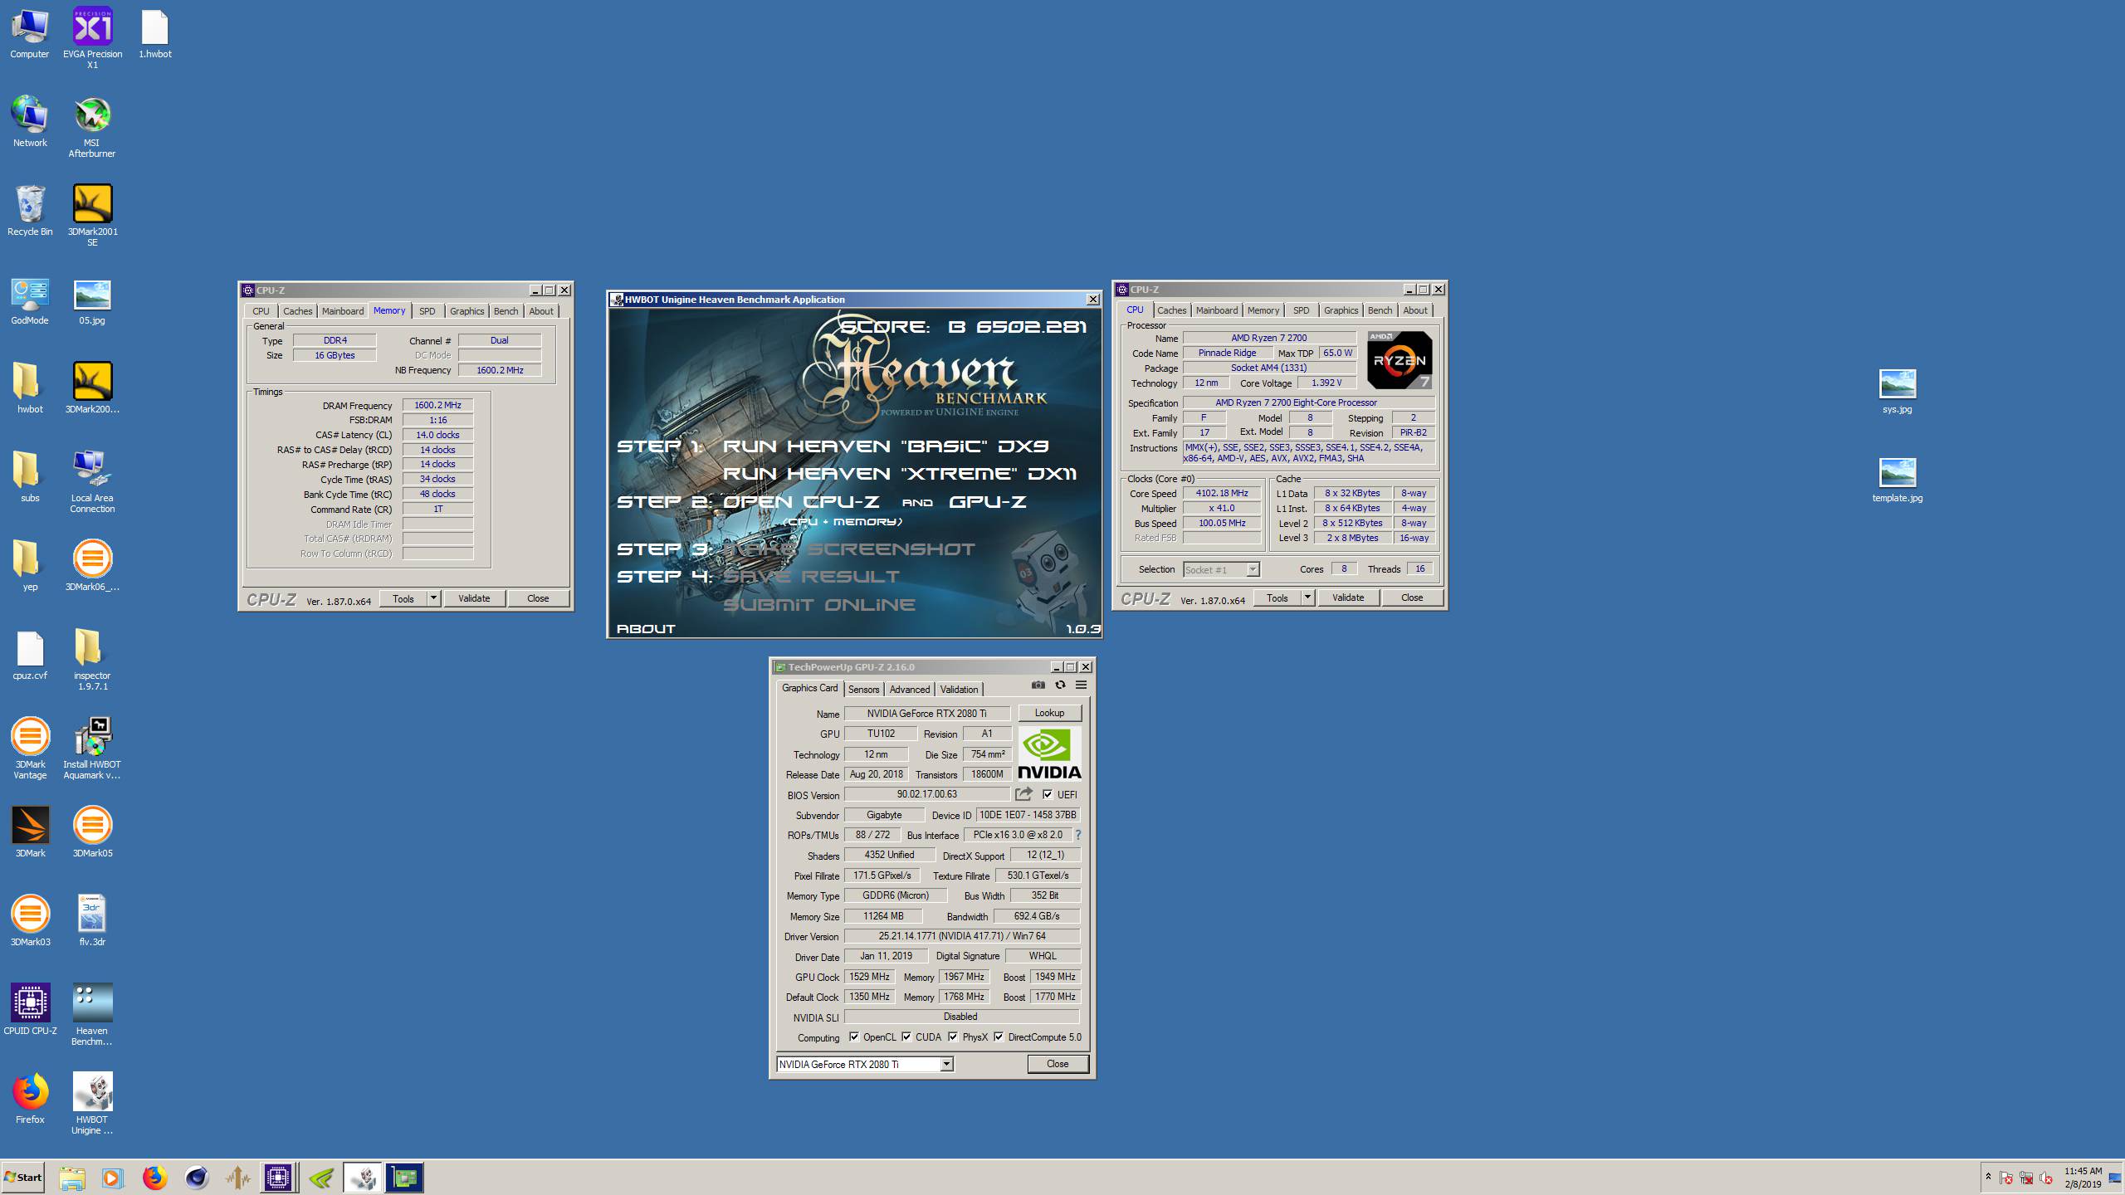Click Windows Start button
The image size is (2125, 1195).
tap(23, 1178)
